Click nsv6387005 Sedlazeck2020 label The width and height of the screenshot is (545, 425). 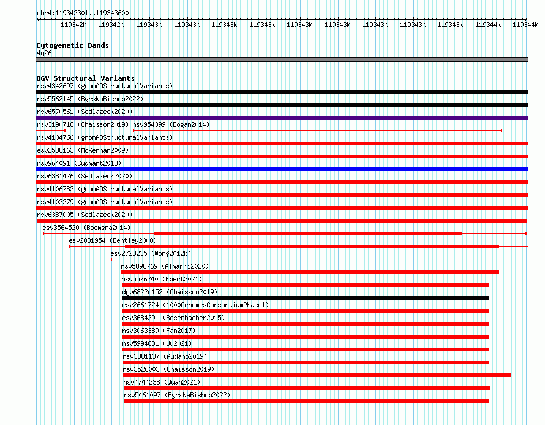(x=85, y=215)
